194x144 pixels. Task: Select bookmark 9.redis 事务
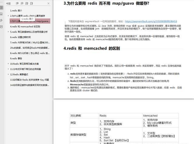click(16, 58)
